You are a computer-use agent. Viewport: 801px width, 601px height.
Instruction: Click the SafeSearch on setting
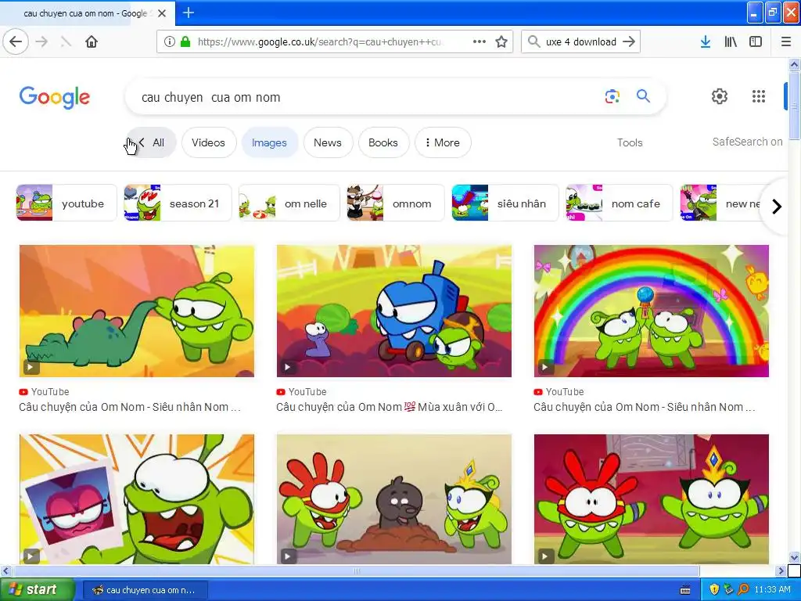tap(747, 142)
